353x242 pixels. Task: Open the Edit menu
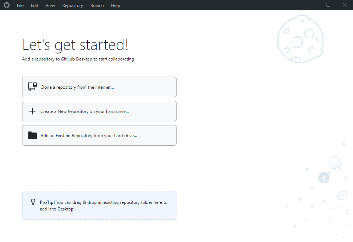pyautogui.click(x=35, y=5)
